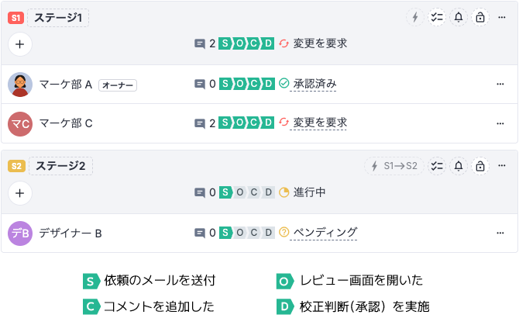519x332 pixels.
Task: Click the bell notification icon in Stage 2
Action: click(x=459, y=166)
